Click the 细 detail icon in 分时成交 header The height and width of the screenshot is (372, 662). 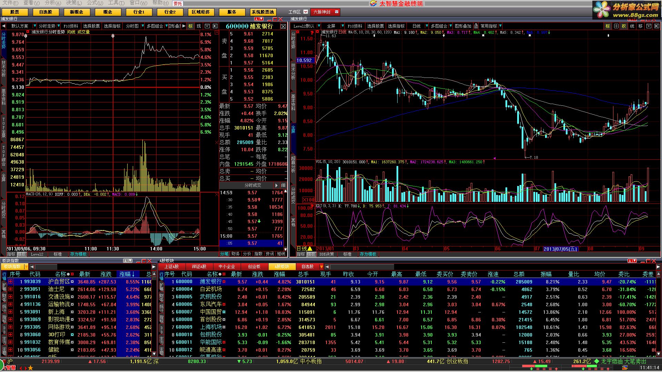tap(283, 185)
